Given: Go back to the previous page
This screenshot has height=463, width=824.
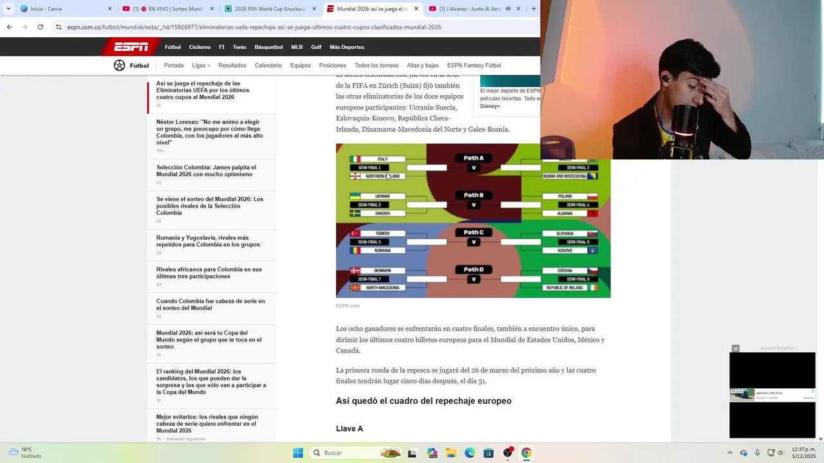Looking at the screenshot, I should point(9,27).
